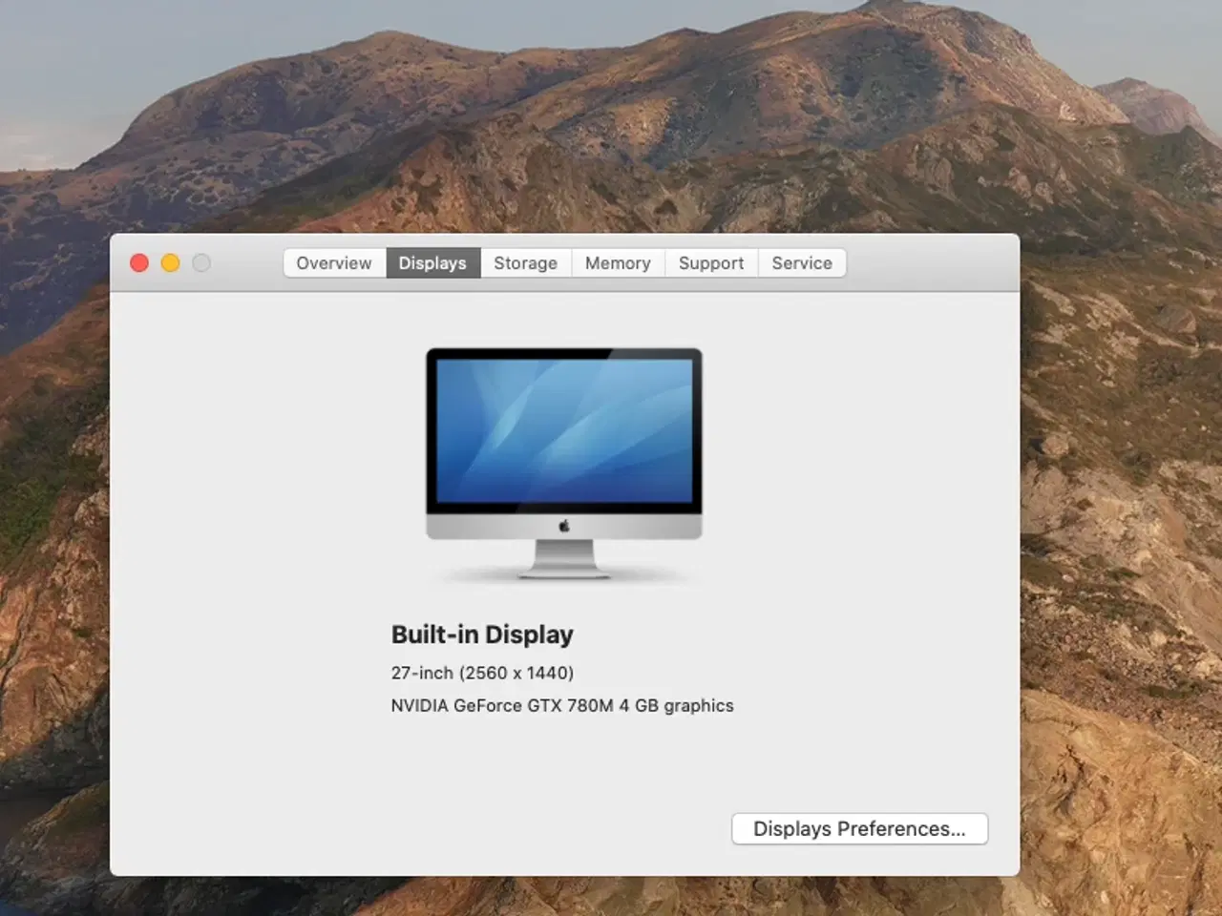Viewport: 1222px width, 916px height.
Task: Minimize the window with the yellow button
Action: (x=170, y=262)
